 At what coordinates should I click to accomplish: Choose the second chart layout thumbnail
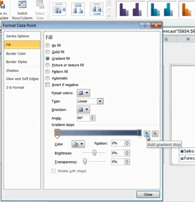(x=78, y=9)
